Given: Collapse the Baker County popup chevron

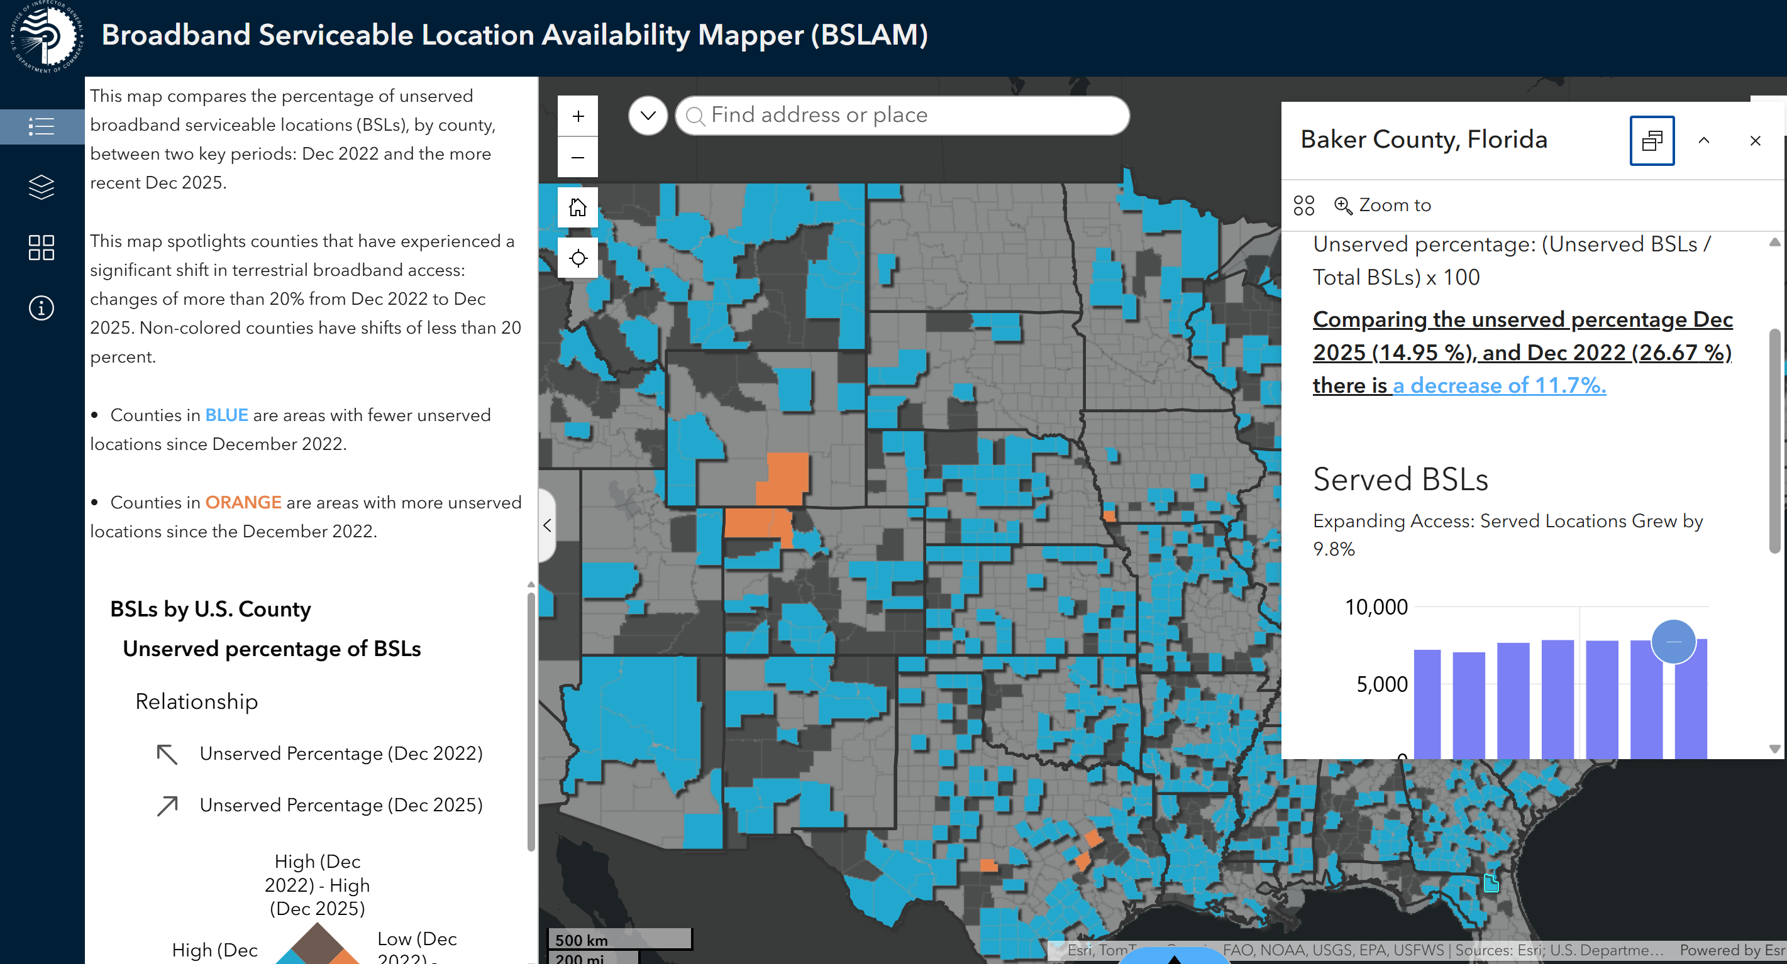Looking at the screenshot, I should coord(1704,141).
